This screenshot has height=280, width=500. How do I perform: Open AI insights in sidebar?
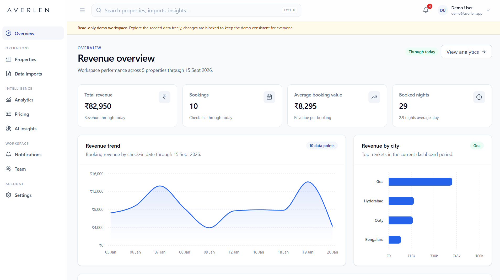click(33, 128)
